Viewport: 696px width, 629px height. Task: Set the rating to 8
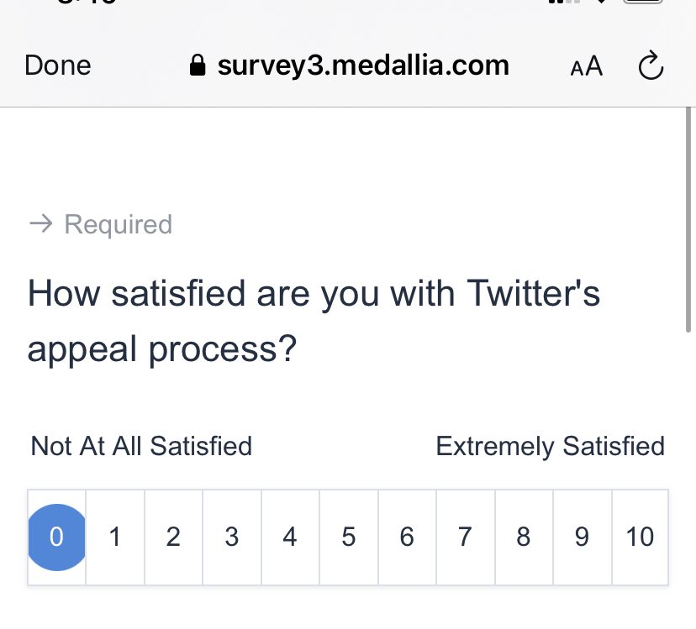pos(524,537)
